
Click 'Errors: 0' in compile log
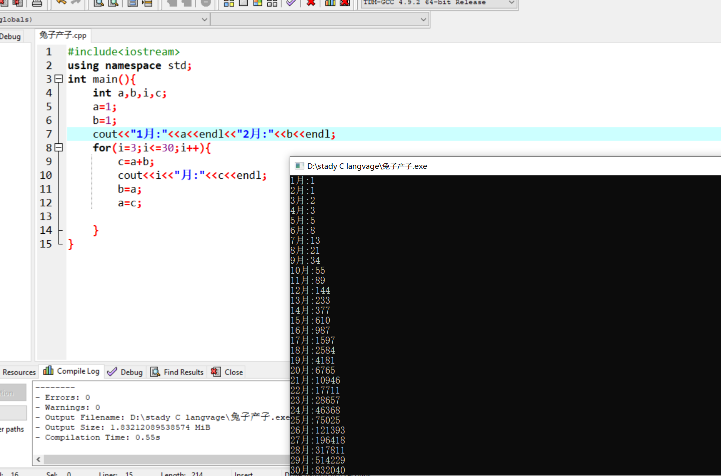63,398
